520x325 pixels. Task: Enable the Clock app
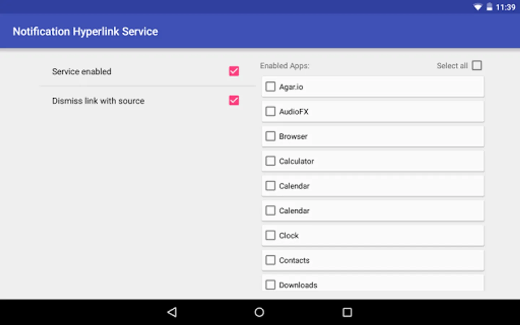coord(270,235)
